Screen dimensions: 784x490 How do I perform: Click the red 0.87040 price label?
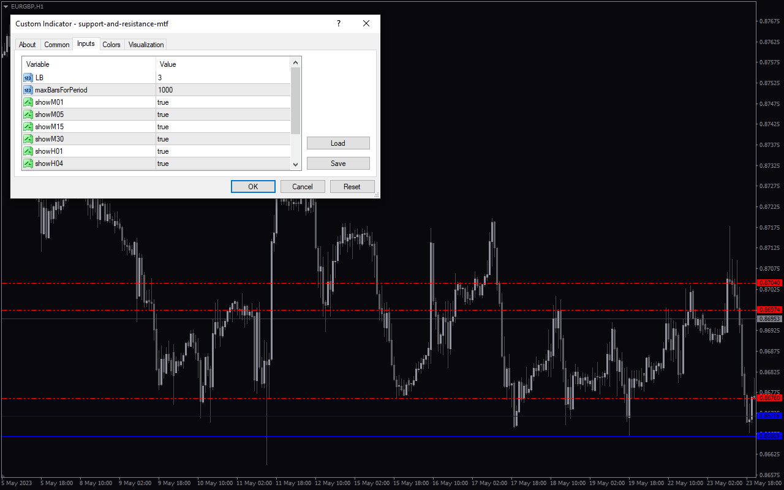pyautogui.click(x=770, y=283)
